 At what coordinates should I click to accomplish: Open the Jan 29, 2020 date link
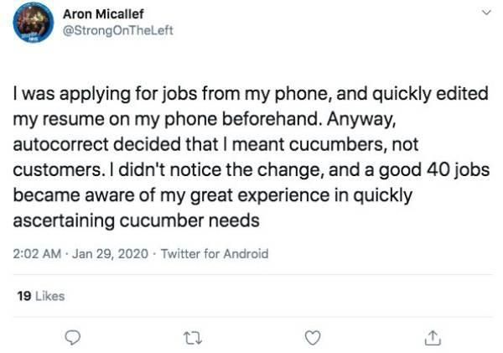tap(110, 254)
